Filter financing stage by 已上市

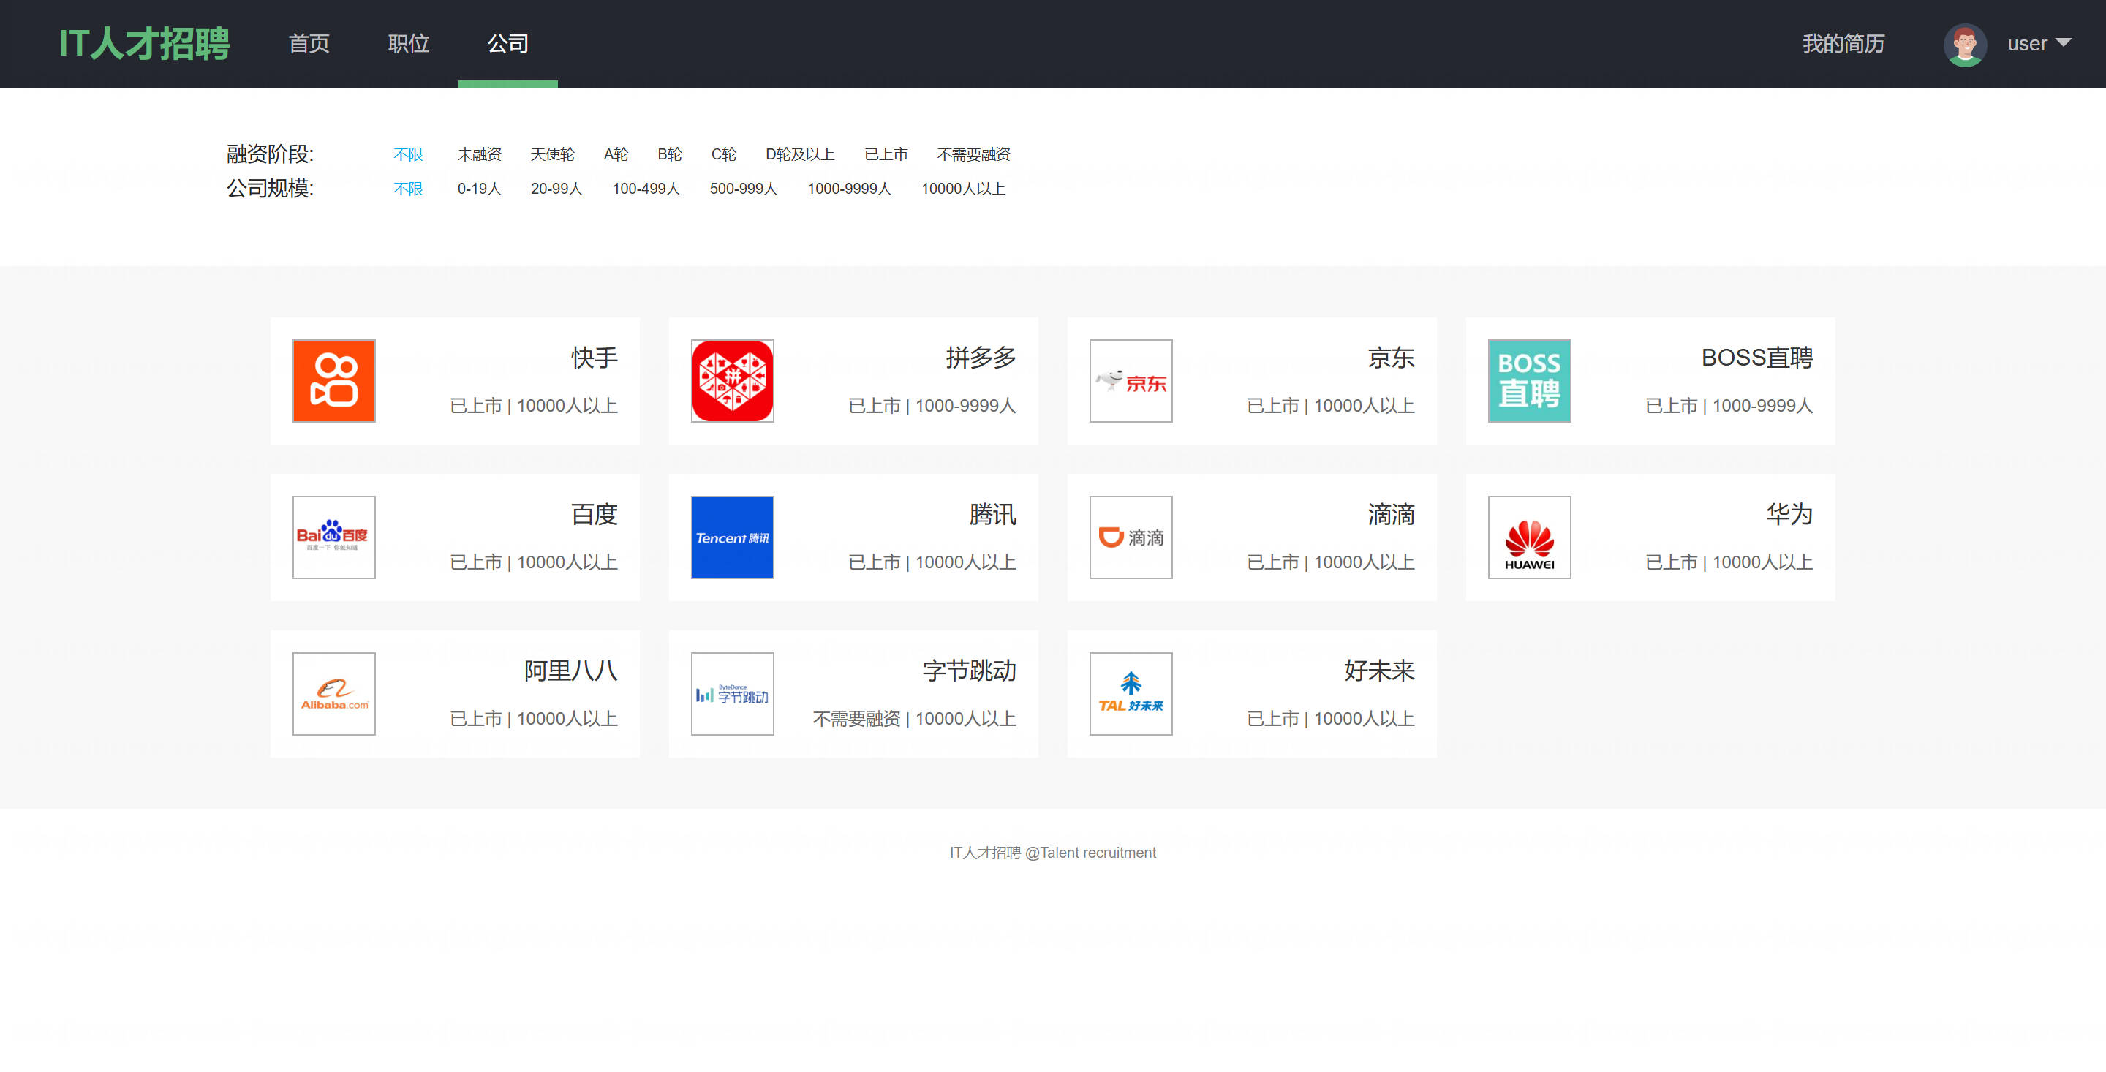(x=886, y=154)
